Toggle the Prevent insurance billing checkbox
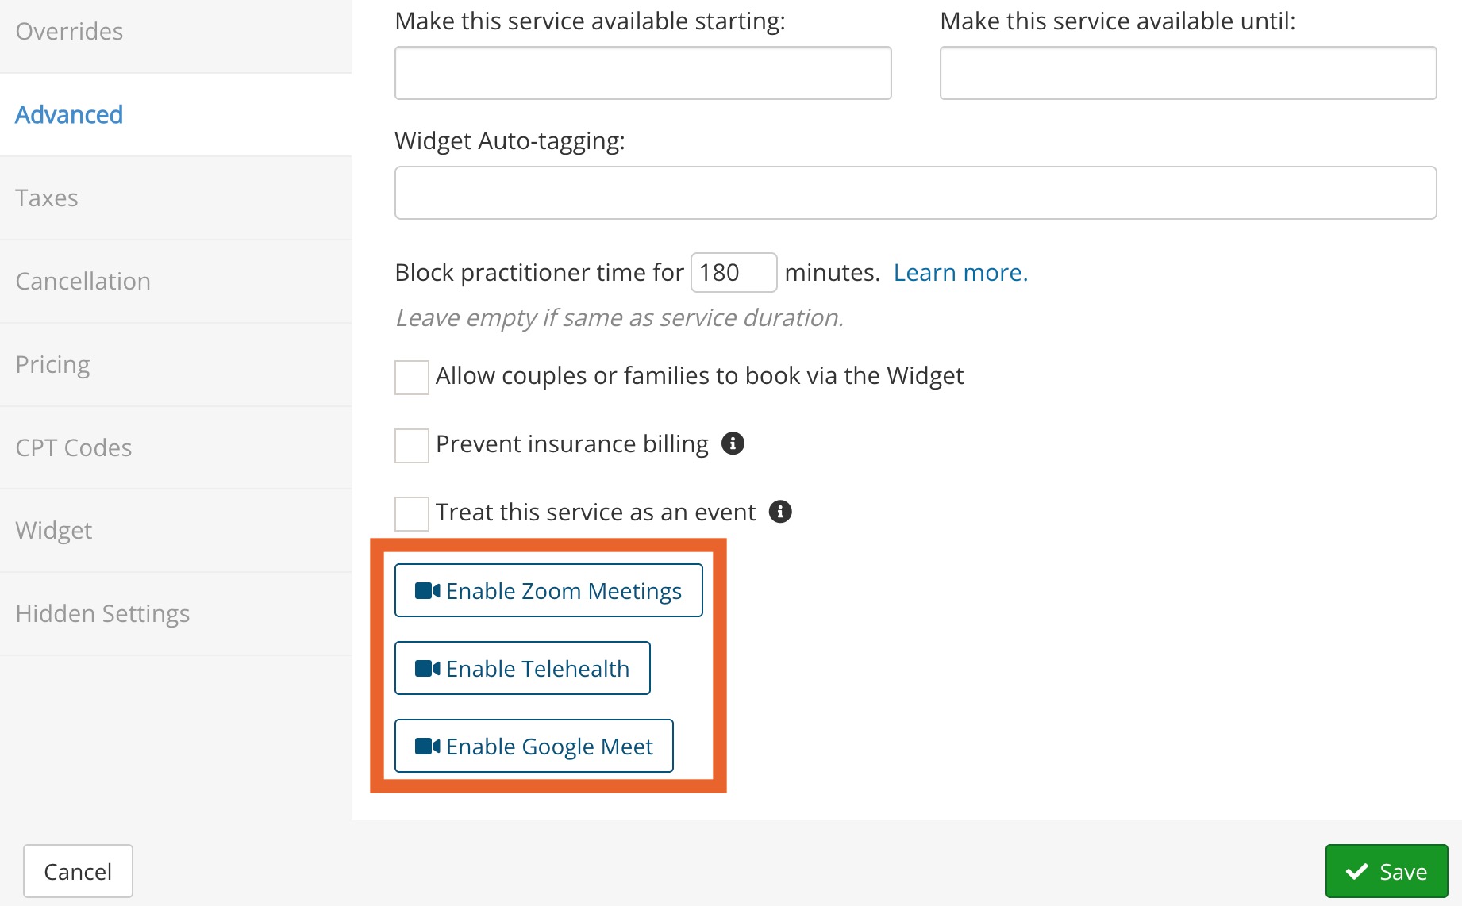Viewport: 1462px width, 906px height. click(x=412, y=446)
